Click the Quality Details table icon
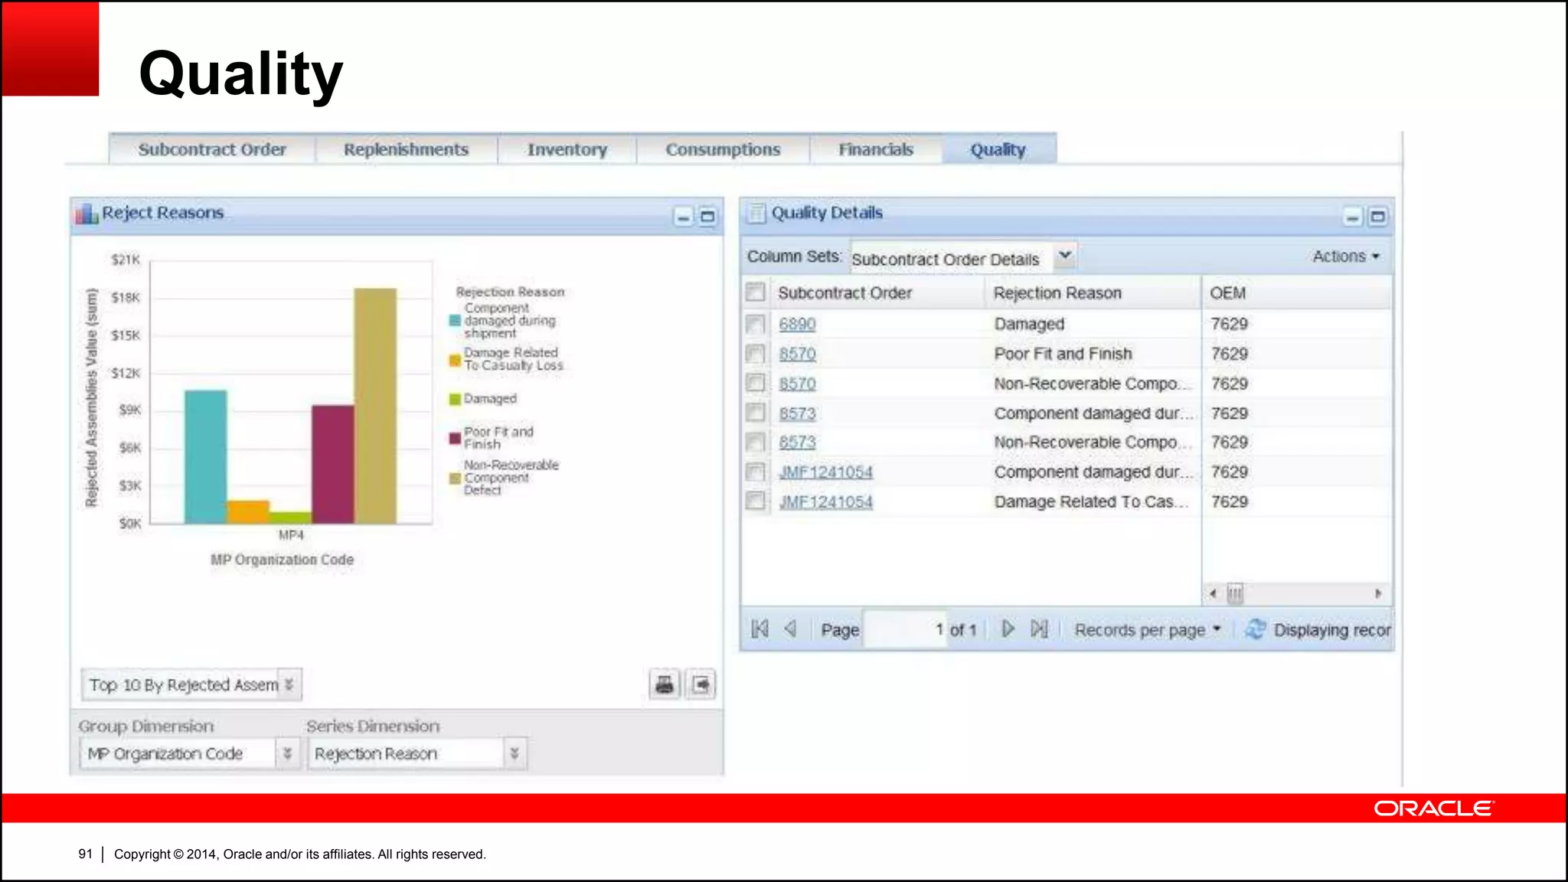The width and height of the screenshot is (1568, 882). (x=756, y=213)
